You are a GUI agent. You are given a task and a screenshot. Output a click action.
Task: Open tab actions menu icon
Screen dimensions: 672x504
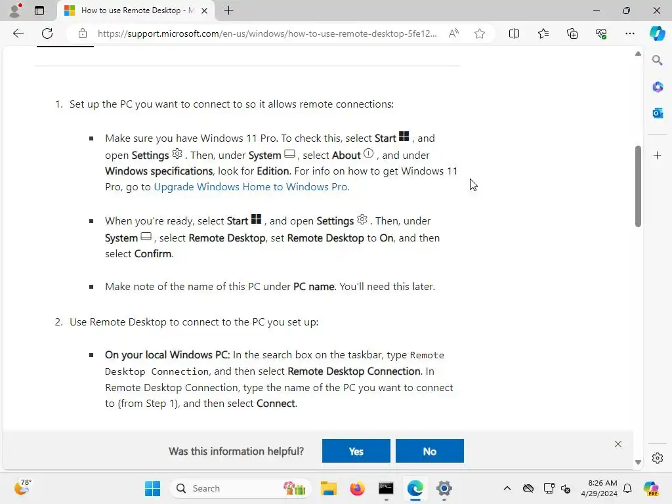click(39, 10)
